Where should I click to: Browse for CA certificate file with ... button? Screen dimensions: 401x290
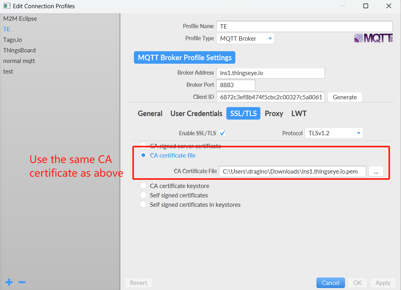[376, 171]
